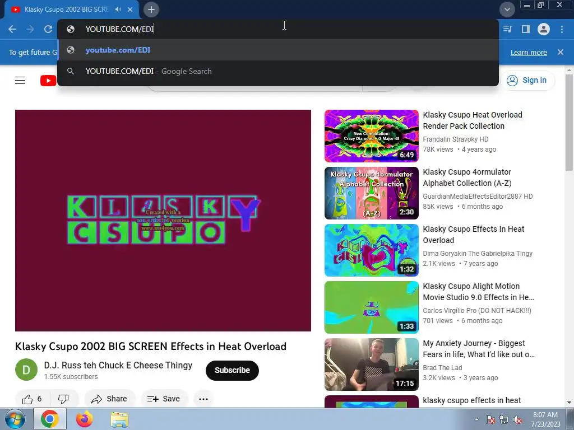Follow the Learn more link in the info bar
574x430 pixels.
[529, 52]
